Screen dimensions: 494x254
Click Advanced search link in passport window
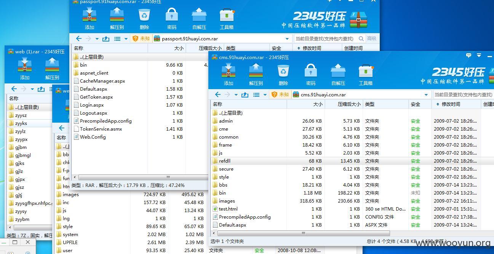pyautogui.click(x=372, y=38)
